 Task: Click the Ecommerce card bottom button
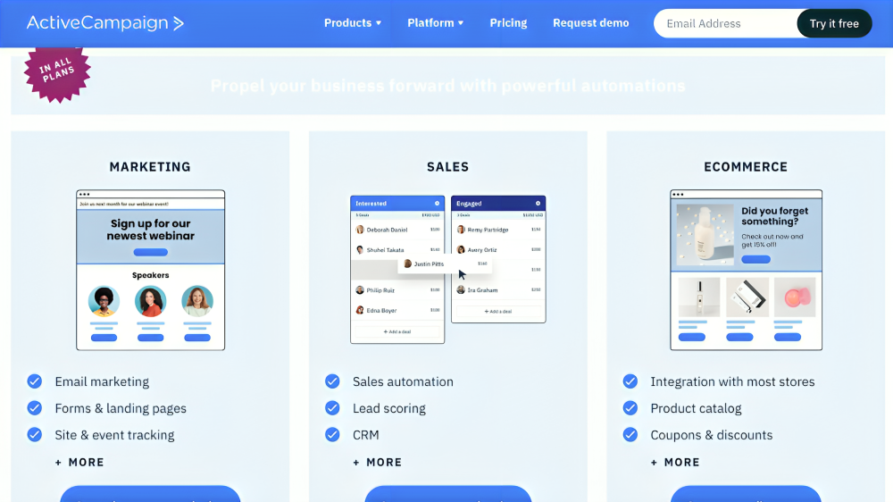pyautogui.click(x=746, y=494)
